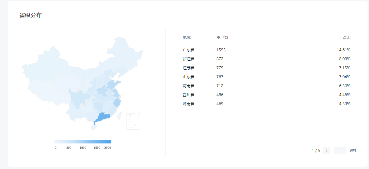The width and height of the screenshot is (369, 169).
Task: Click the 8.00% percentage value
Action: click(345, 59)
